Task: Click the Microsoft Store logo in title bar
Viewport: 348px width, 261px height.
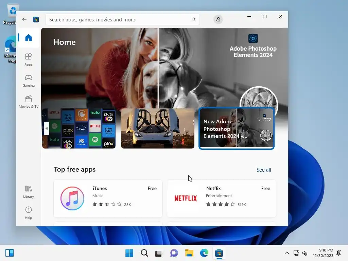Action: coord(36,19)
